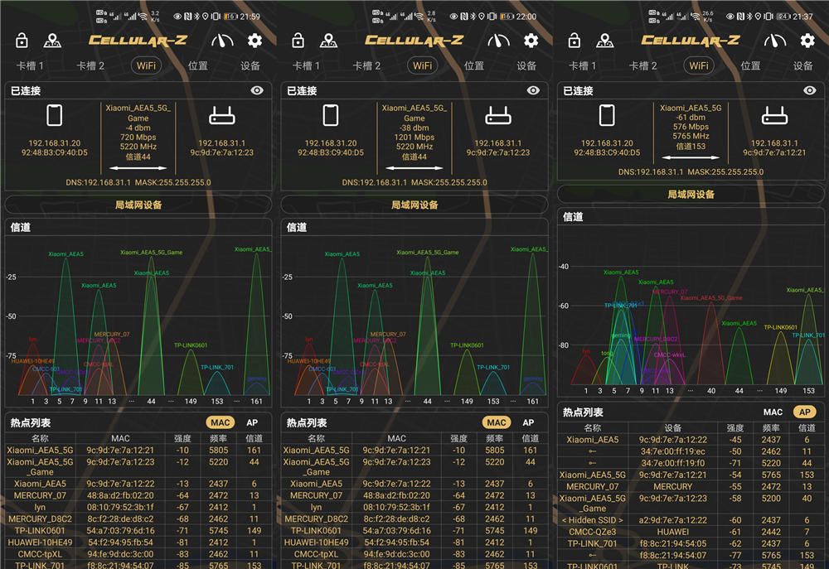The image size is (829, 569).
Task: Open 局域网设备 in the 21:37 screen
Action: [691, 194]
